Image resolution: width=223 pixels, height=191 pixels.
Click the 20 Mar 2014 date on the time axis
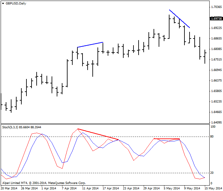click(9, 188)
